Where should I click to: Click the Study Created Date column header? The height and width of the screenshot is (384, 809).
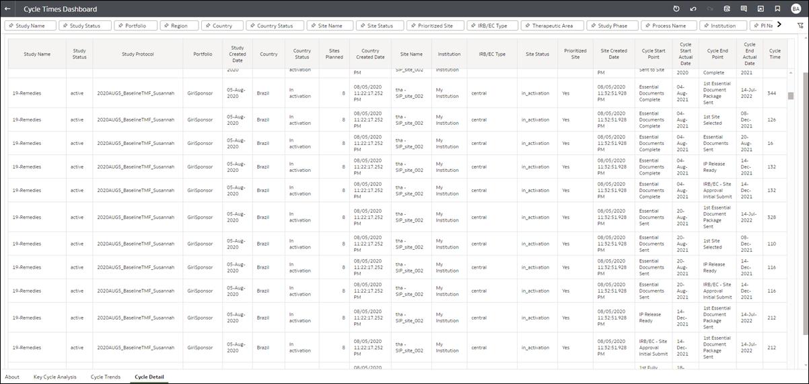pyautogui.click(x=238, y=54)
